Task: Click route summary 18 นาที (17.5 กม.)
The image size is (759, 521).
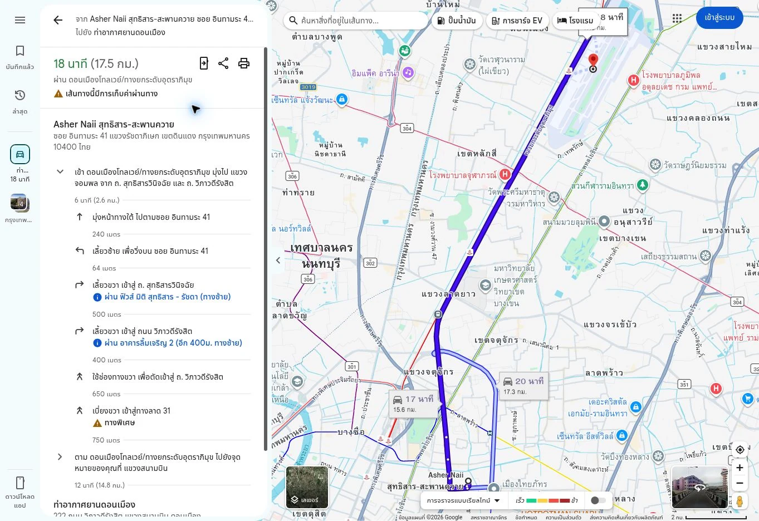Action: pos(96,63)
